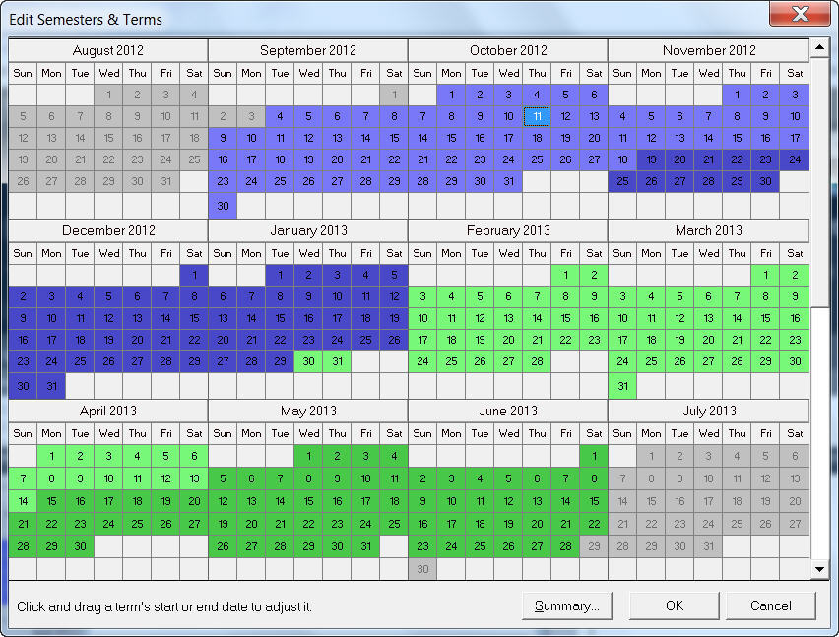The image size is (839, 637).
Task: Click the Summary... button
Action: pos(566,605)
